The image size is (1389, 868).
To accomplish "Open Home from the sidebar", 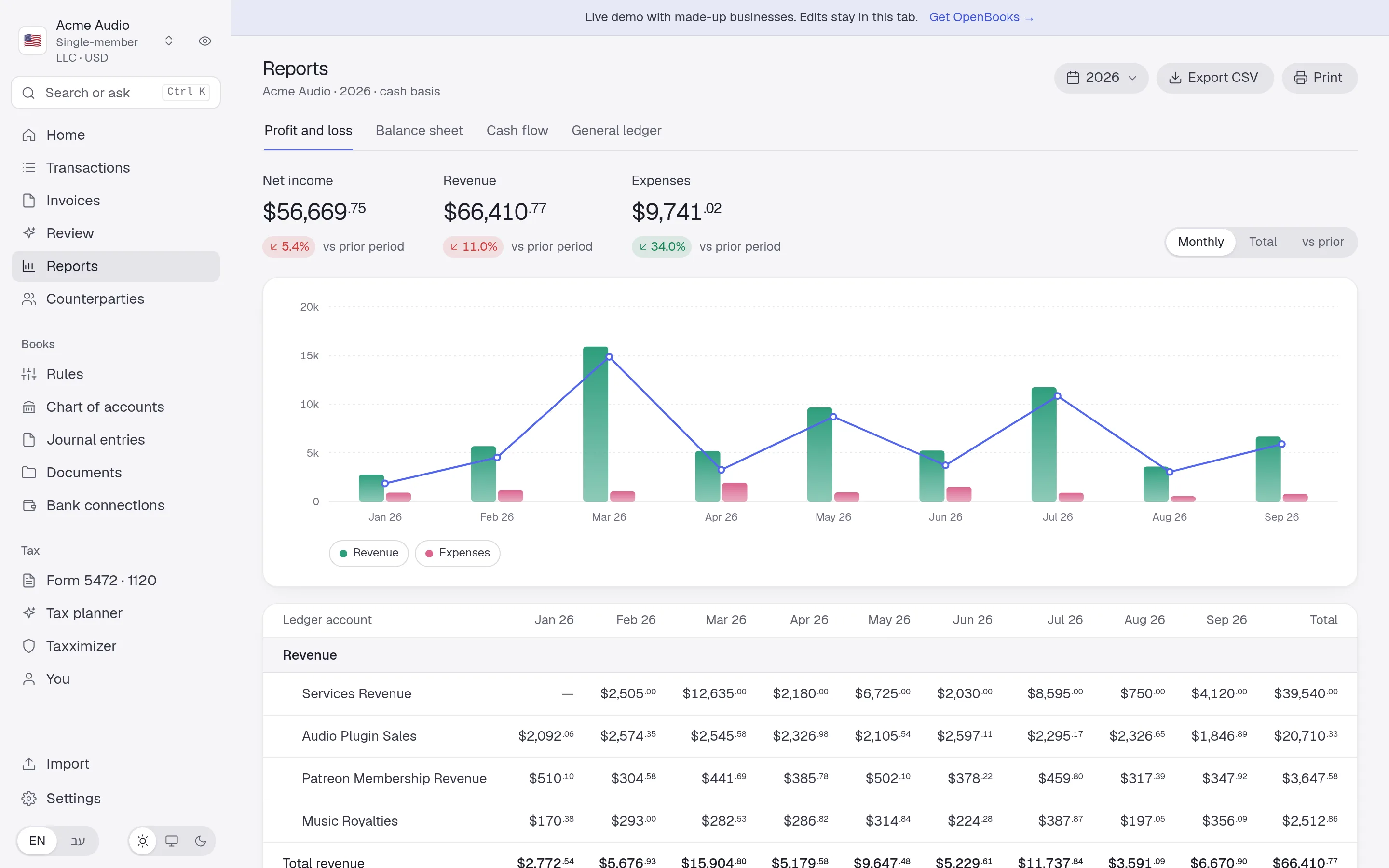I will tap(115, 135).
